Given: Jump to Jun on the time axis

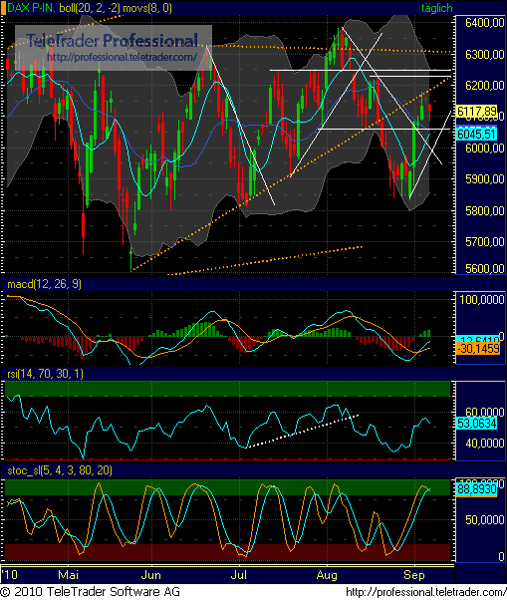Looking at the screenshot, I should click(x=150, y=575).
